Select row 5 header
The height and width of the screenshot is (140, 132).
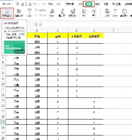click(3, 57)
